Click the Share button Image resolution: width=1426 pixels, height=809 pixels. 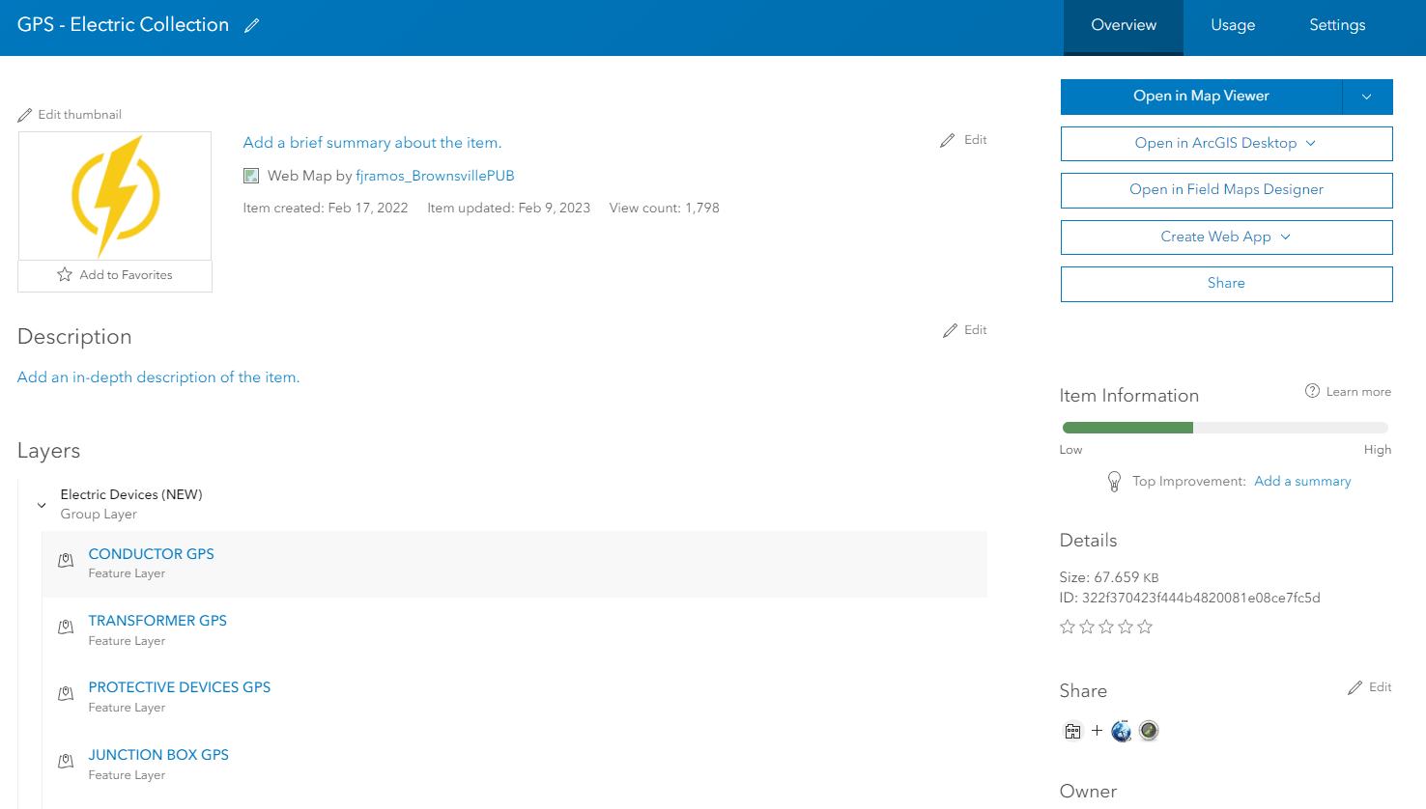(x=1226, y=283)
